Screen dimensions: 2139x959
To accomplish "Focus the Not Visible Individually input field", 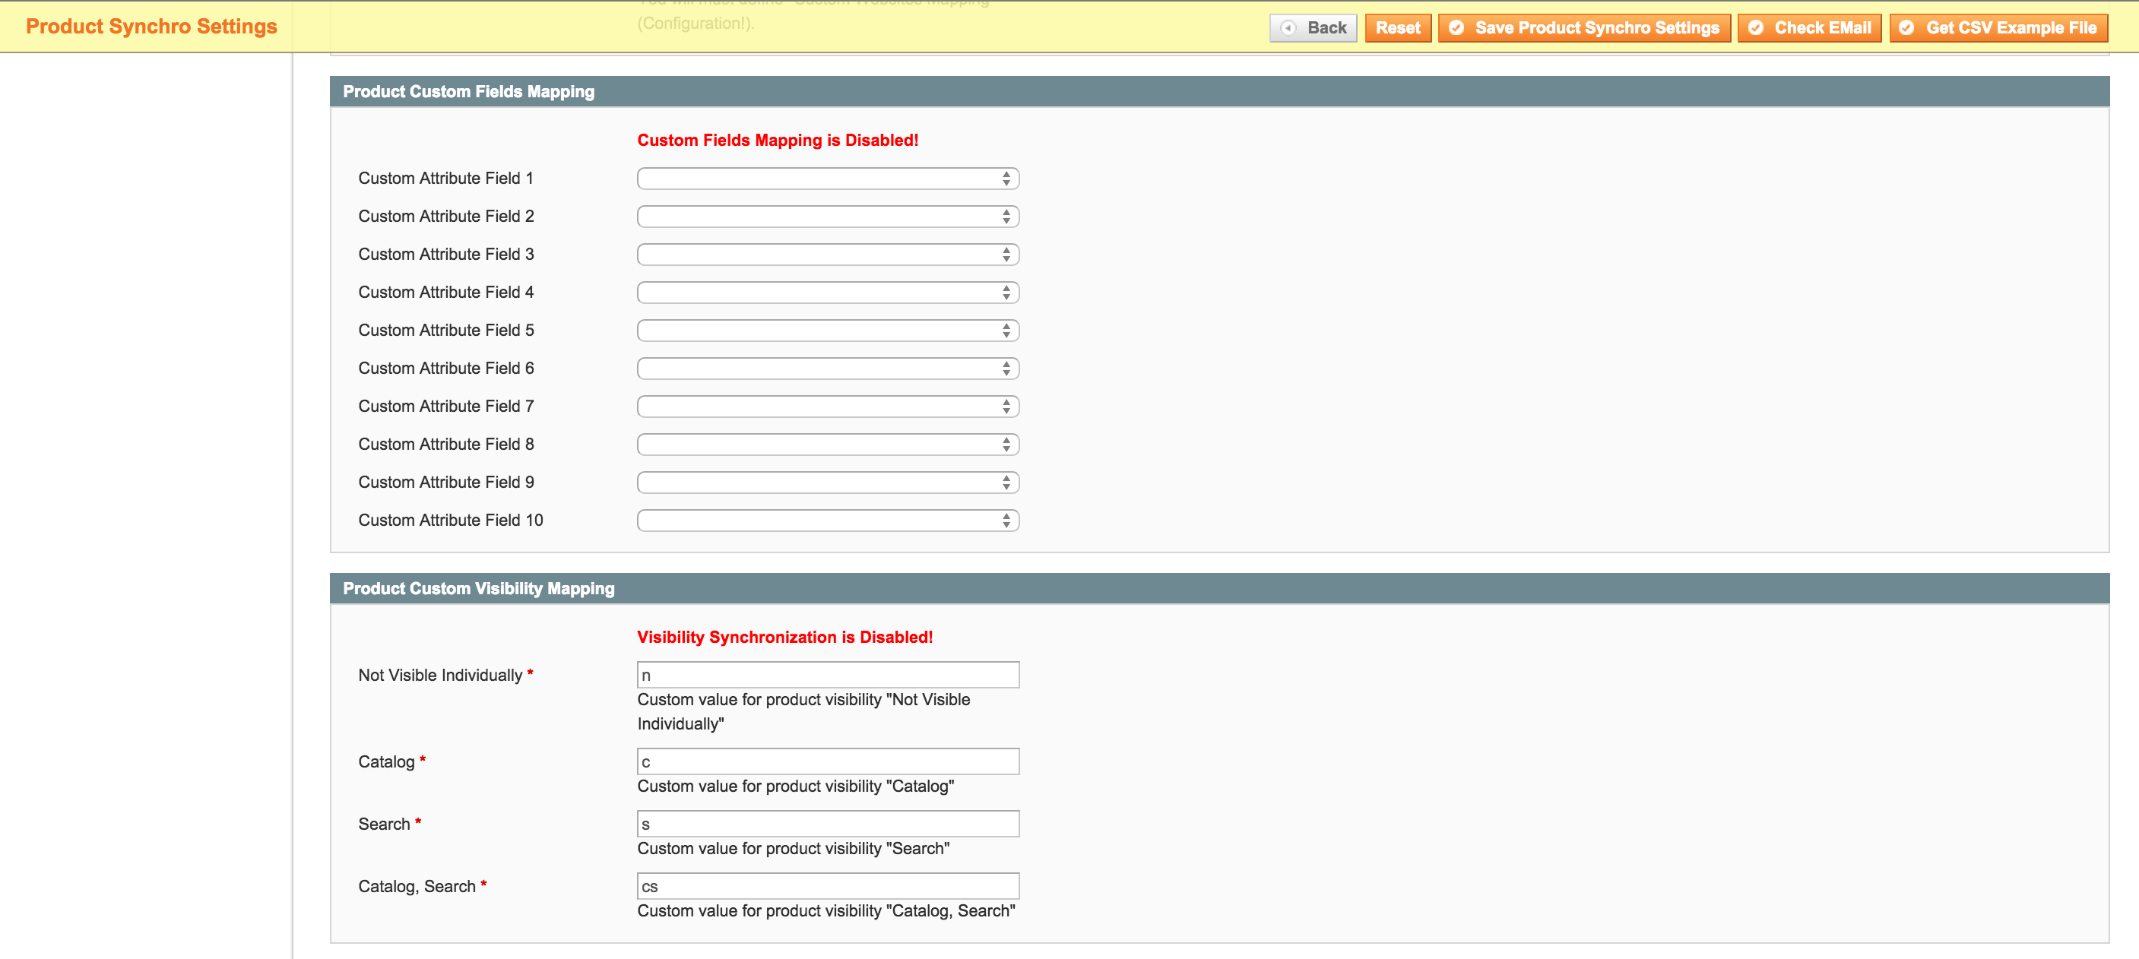I will click(x=828, y=675).
